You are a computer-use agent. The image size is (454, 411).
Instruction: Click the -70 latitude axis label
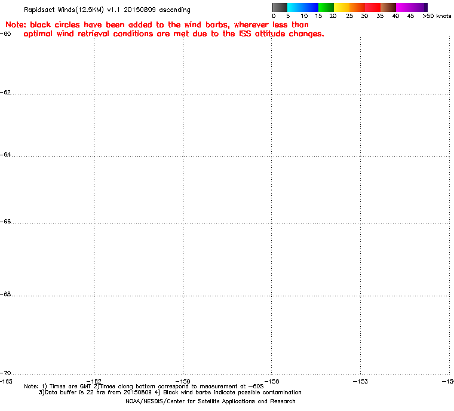click(x=6, y=373)
